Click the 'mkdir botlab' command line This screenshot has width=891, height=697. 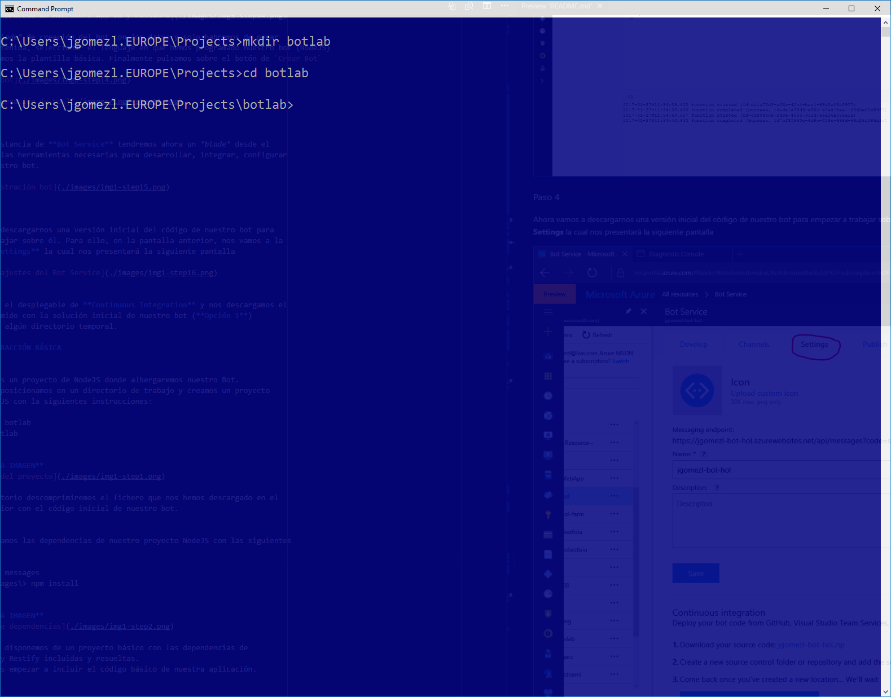click(x=165, y=42)
